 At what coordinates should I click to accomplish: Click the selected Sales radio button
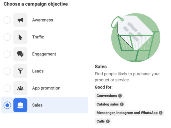point(7,105)
